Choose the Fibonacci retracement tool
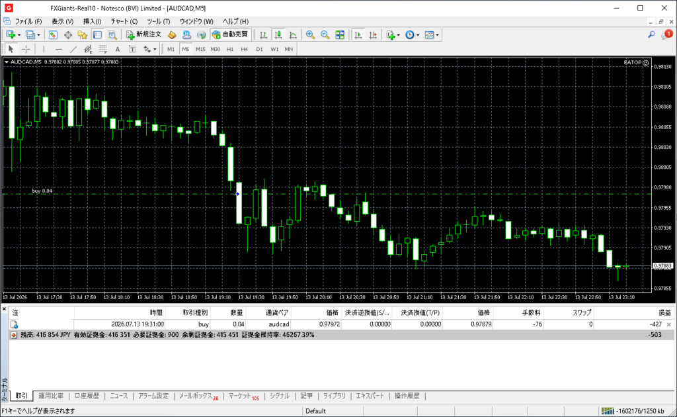This screenshot has height=417, width=677. (x=102, y=49)
